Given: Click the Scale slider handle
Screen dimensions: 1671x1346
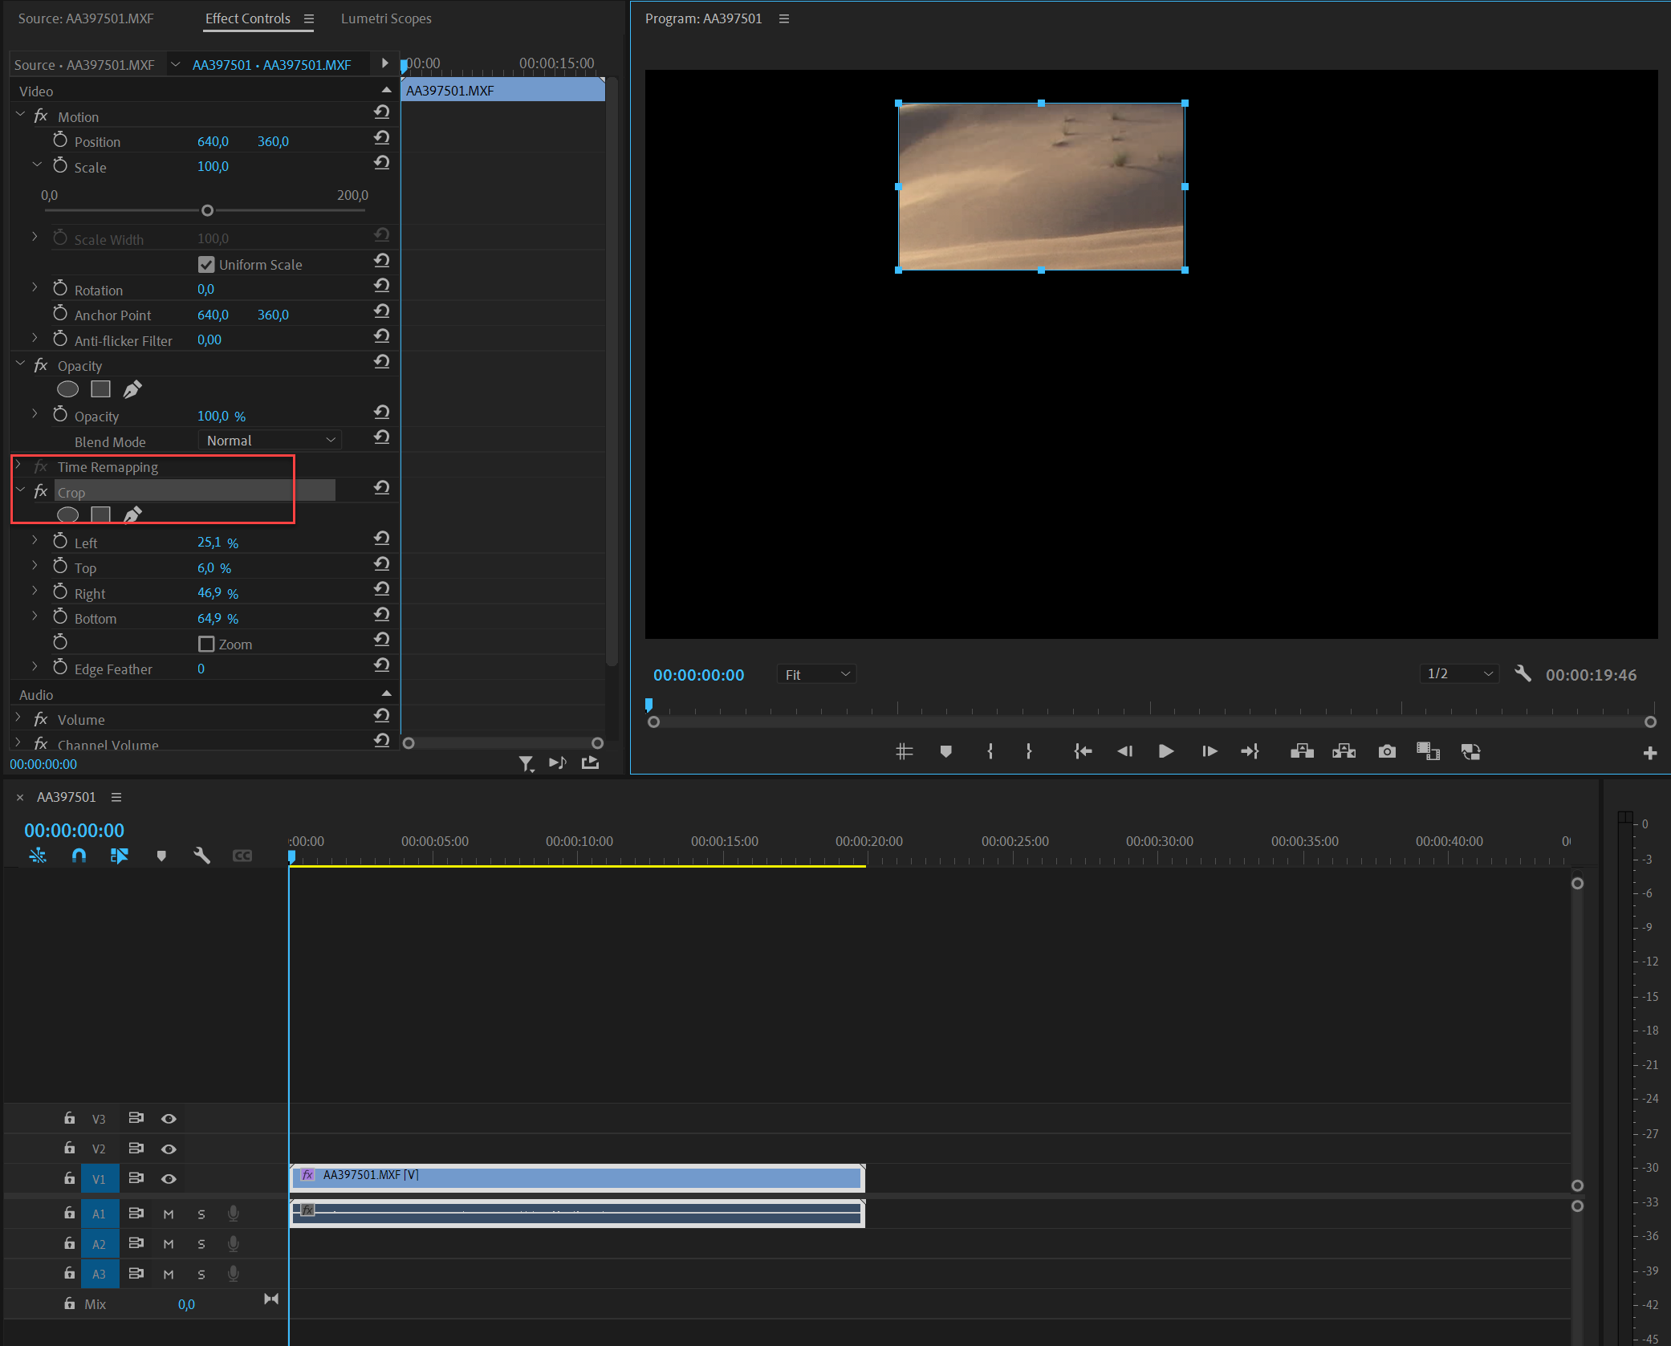Looking at the screenshot, I should click(206, 210).
